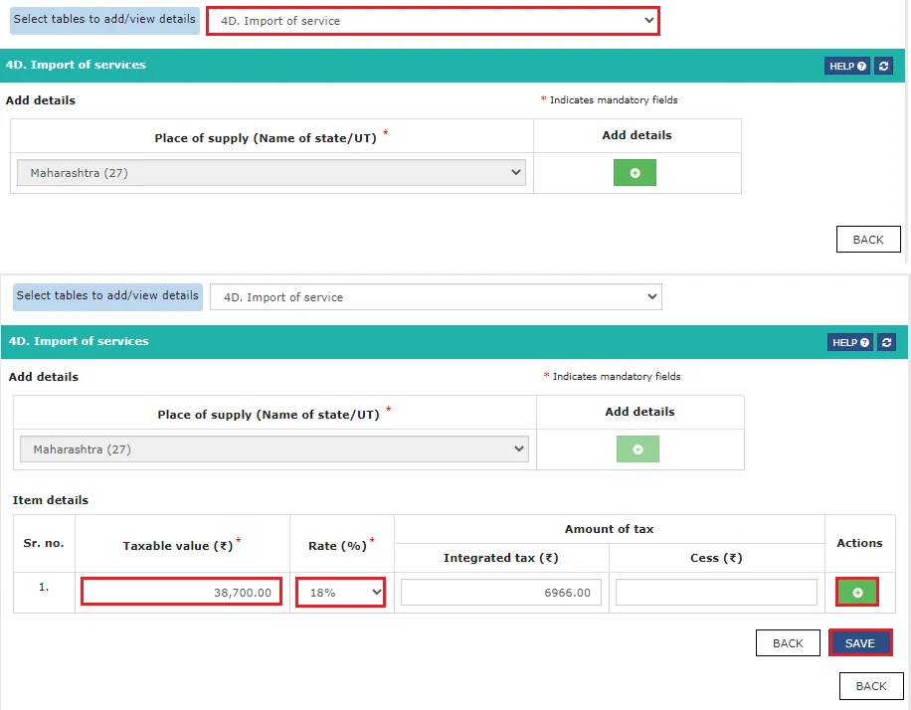Open the red-outlined Select tables dropdown
This screenshot has height=710, width=911.
point(433,20)
